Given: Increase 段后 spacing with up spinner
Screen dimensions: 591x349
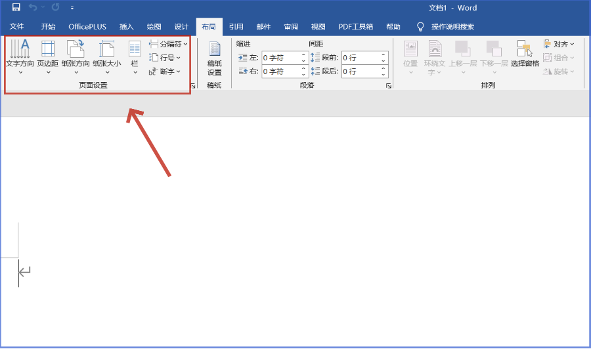Looking at the screenshot, I should point(383,68).
